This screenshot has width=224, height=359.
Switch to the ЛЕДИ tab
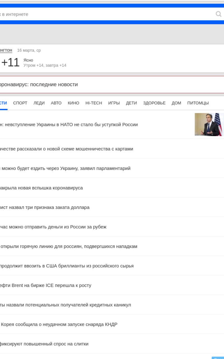pyautogui.click(x=39, y=103)
